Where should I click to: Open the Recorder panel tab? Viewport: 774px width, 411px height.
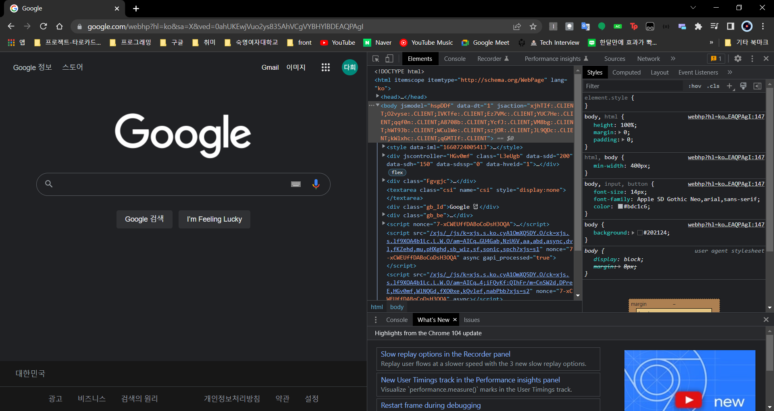click(493, 59)
